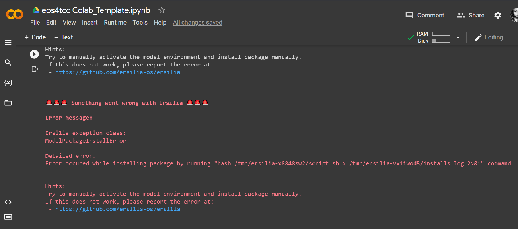
Task: Run the current code cell
Action: 34,54
